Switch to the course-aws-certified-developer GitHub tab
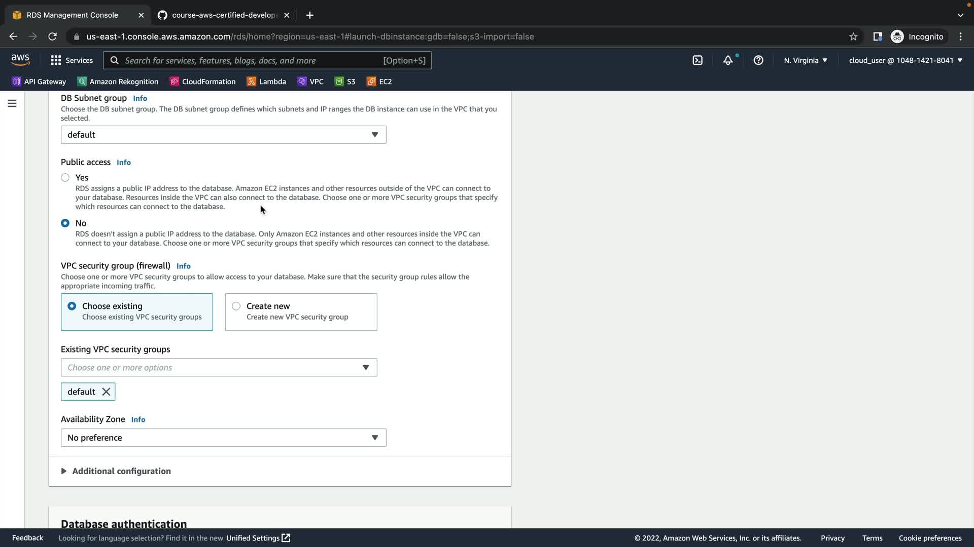 [223, 15]
